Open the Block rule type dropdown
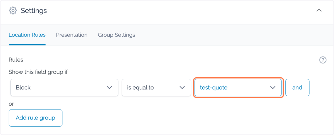Image resolution: width=334 pixels, height=135 pixels. tap(64, 88)
